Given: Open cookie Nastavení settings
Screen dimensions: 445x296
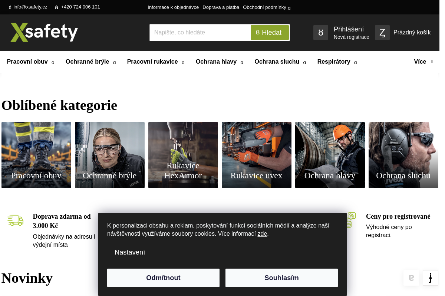Looking at the screenshot, I should (130, 252).
